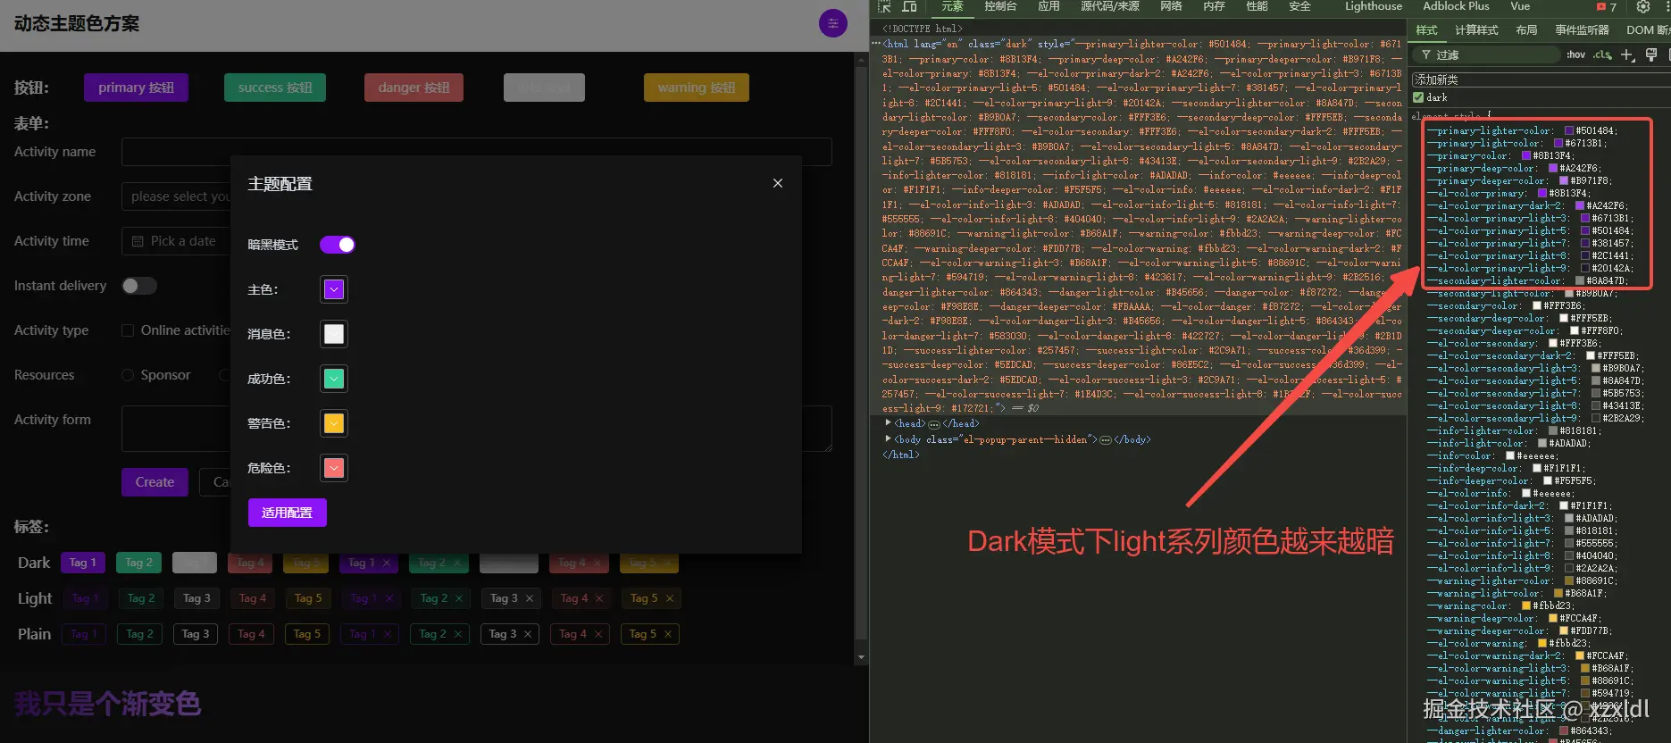
Task: Check the Online activities checkbox
Action: (x=128, y=330)
